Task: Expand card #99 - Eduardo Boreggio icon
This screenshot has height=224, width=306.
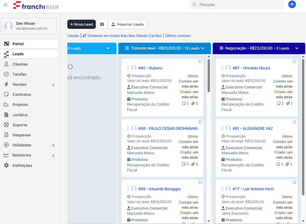Action: point(200,183)
